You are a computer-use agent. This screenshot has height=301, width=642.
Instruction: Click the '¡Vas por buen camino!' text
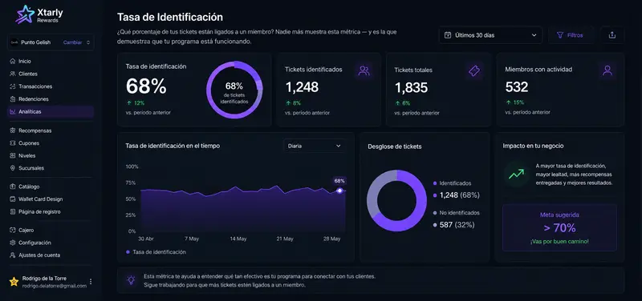tap(559, 242)
